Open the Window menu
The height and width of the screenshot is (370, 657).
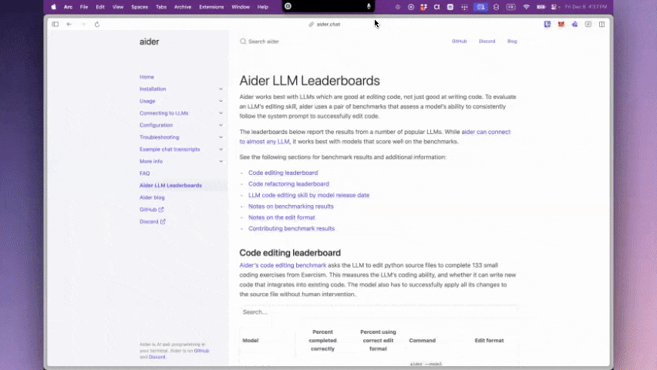[241, 7]
